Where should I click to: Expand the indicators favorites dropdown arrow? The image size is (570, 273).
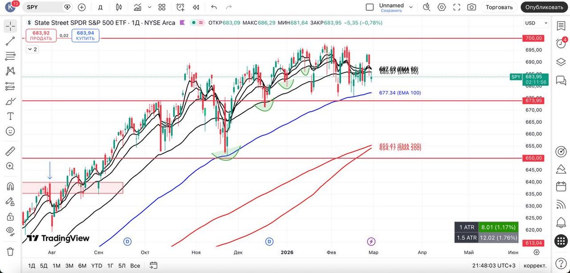tap(150, 7)
